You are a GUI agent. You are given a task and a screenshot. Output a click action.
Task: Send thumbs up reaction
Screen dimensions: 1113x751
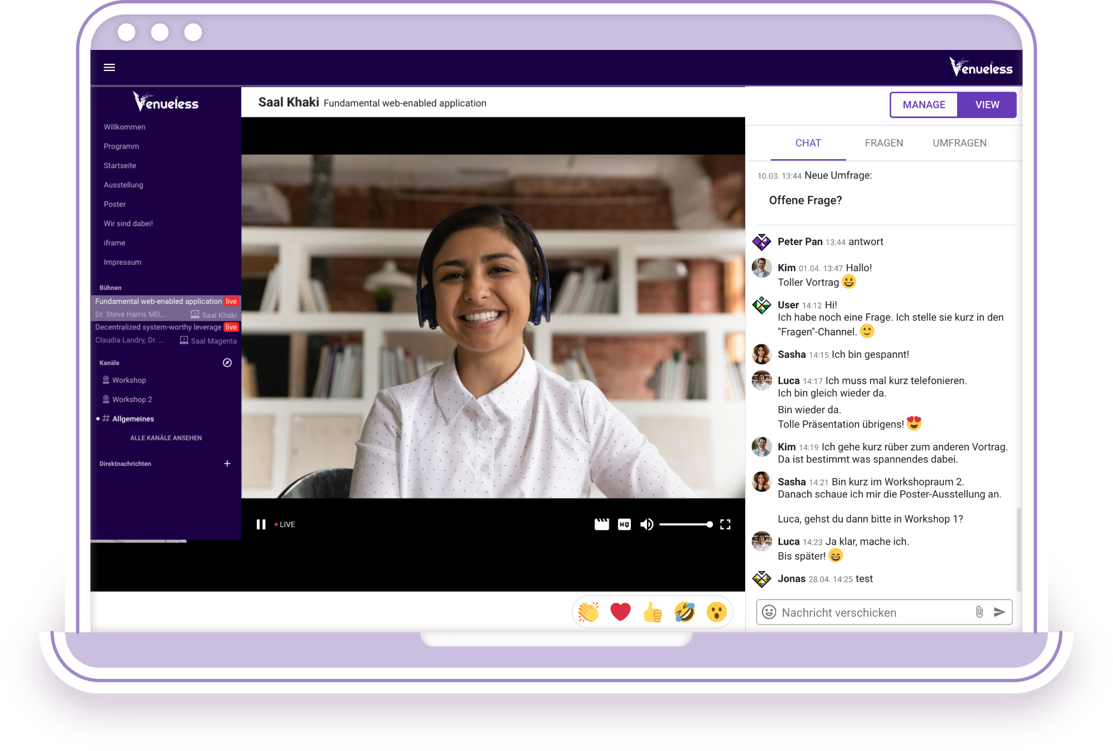(x=652, y=612)
